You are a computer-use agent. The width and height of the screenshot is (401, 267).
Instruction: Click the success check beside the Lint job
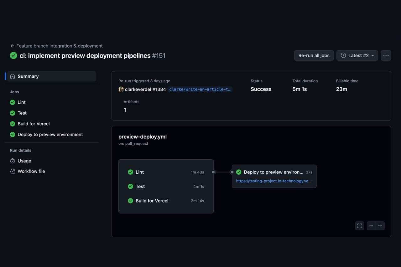[x=12, y=102]
